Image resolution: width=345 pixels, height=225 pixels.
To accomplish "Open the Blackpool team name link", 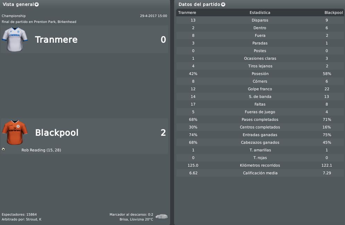I will (57, 133).
